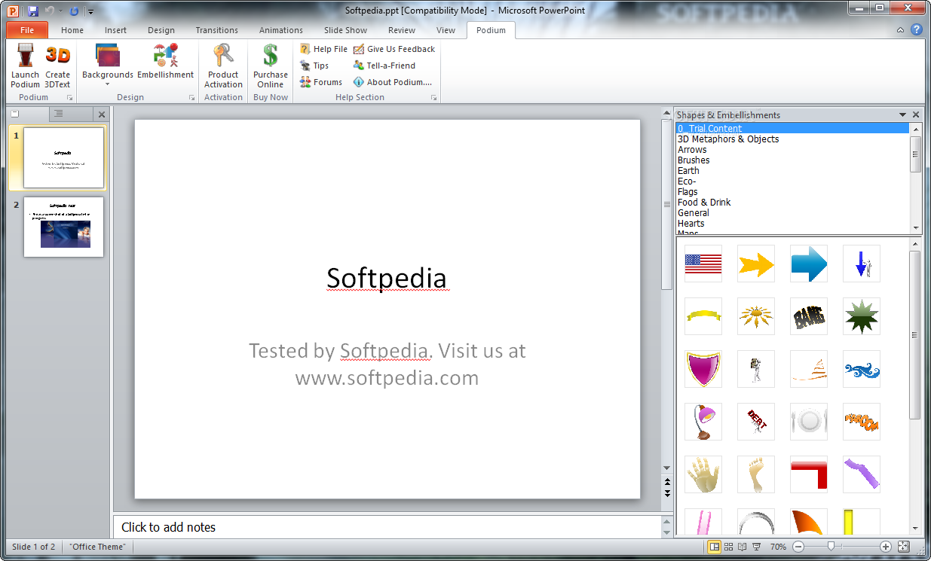Click zoom in plus button

point(886,547)
